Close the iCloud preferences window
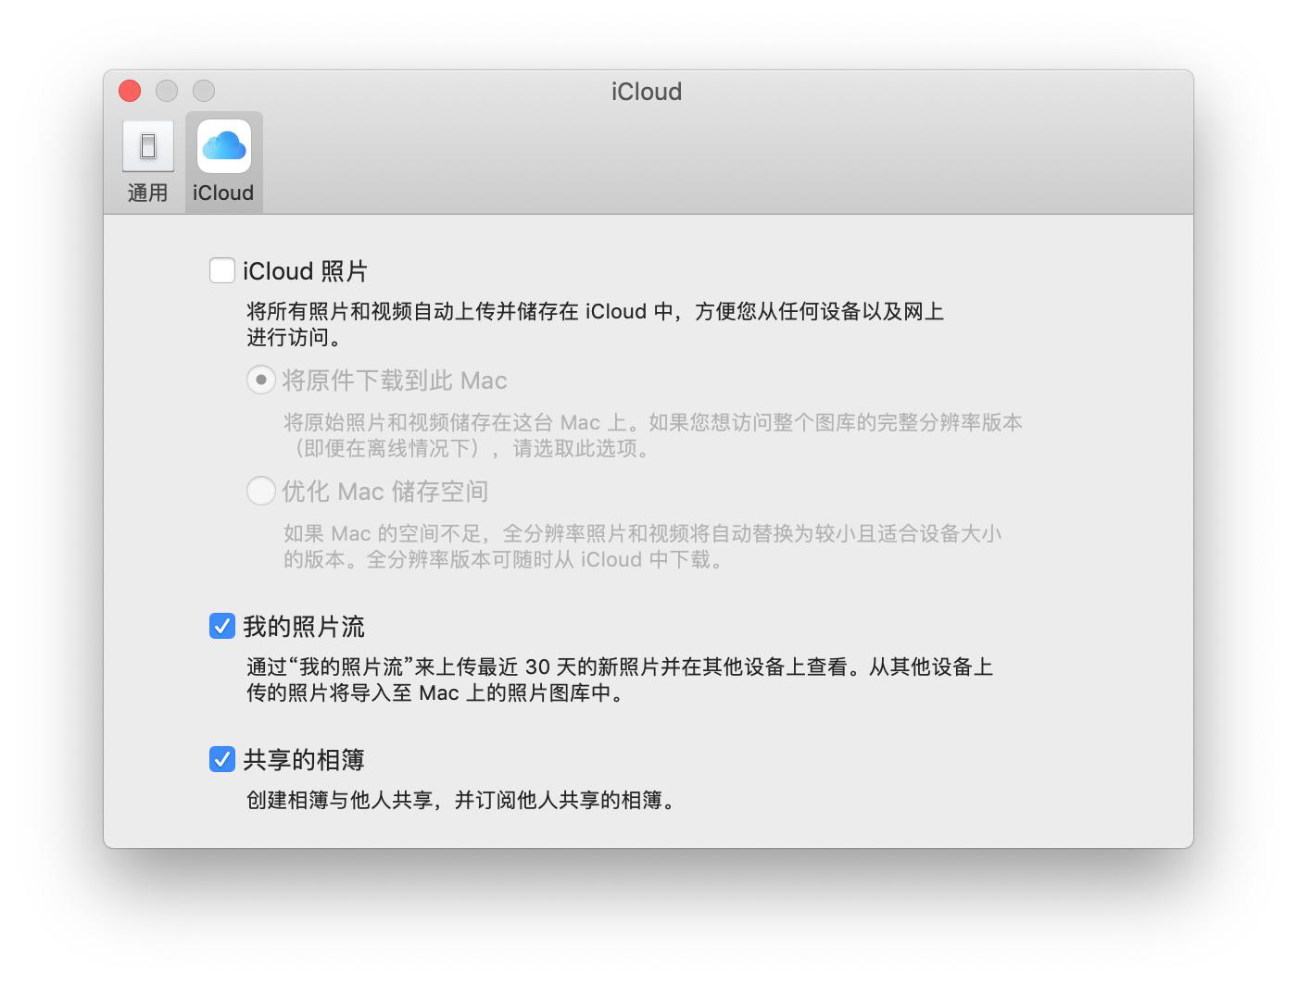 coord(130,91)
